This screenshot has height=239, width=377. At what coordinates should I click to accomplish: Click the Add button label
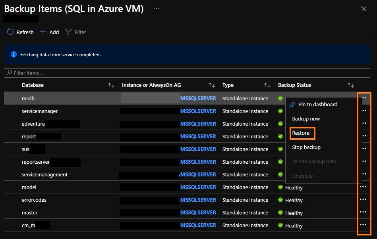(54, 32)
